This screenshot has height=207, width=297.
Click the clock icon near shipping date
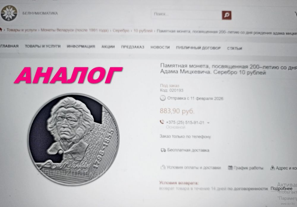[163, 98]
